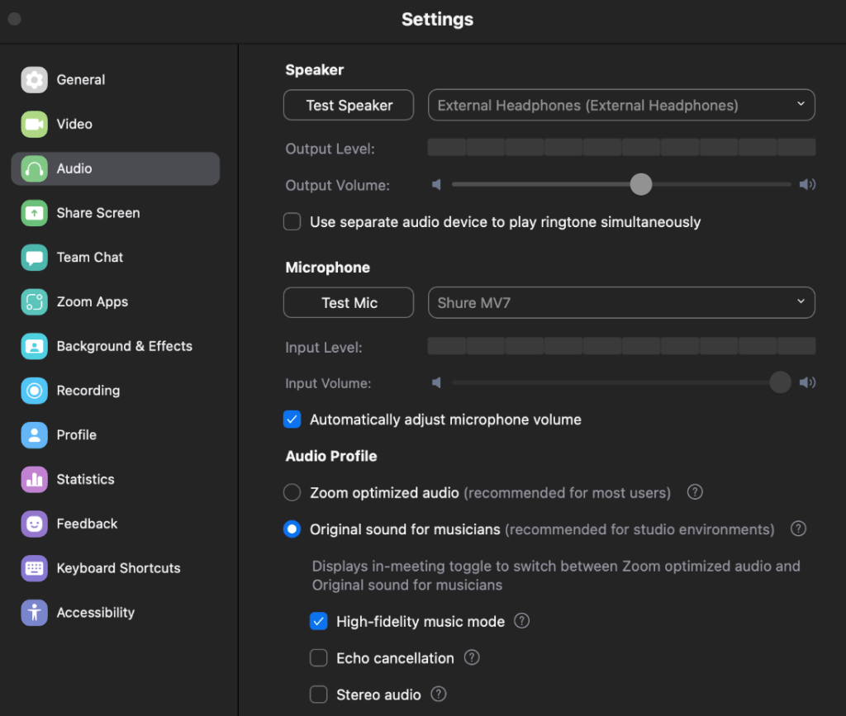846x716 pixels.
Task: Open Background & Effects icon
Action: tap(34, 347)
